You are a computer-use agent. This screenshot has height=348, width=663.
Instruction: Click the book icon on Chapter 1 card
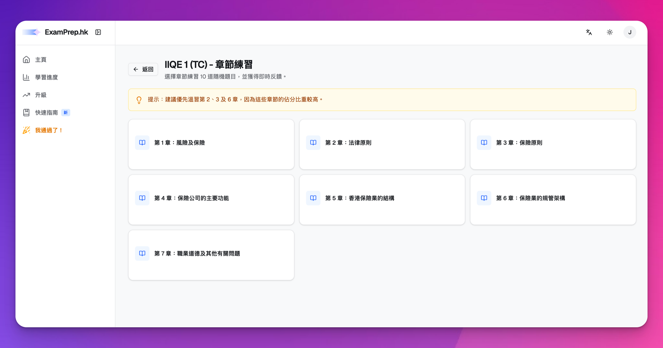tap(142, 143)
